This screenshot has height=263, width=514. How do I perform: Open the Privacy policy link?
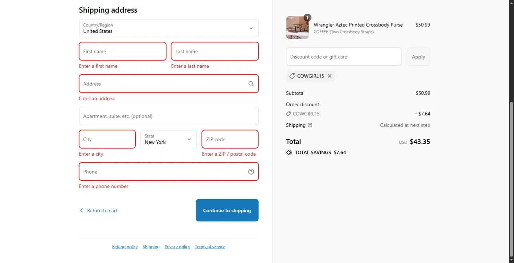pyautogui.click(x=178, y=247)
